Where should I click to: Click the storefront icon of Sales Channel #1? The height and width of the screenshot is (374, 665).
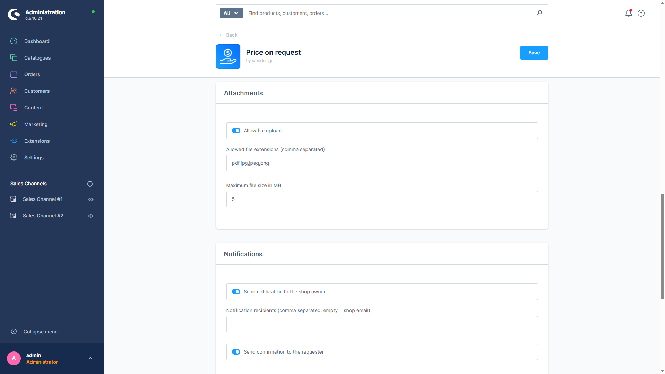(x=13, y=199)
